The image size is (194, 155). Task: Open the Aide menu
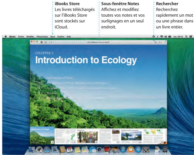(x=69, y=36)
